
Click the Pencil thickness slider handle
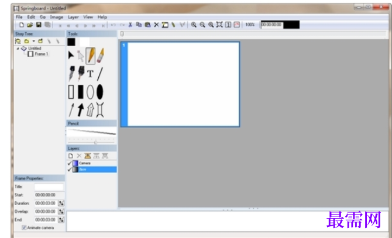coord(95,142)
